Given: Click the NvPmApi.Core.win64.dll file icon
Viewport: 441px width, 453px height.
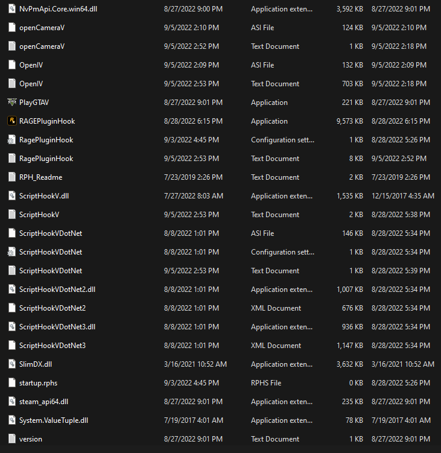Looking at the screenshot, I should (x=12, y=8).
